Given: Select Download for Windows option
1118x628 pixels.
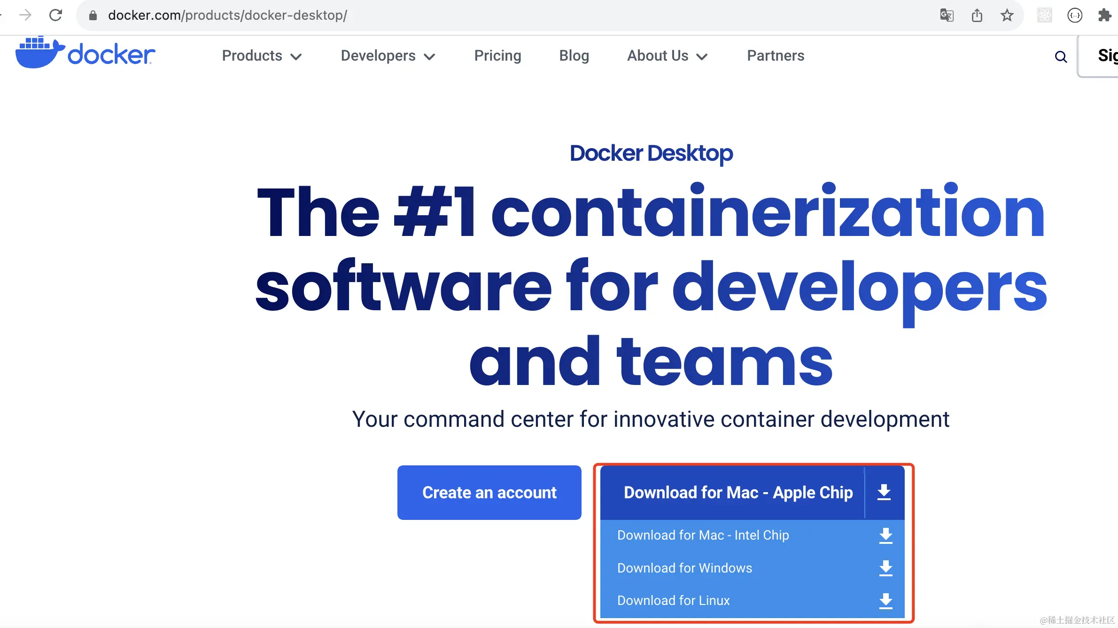Looking at the screenshot, I should click(684, 568).
